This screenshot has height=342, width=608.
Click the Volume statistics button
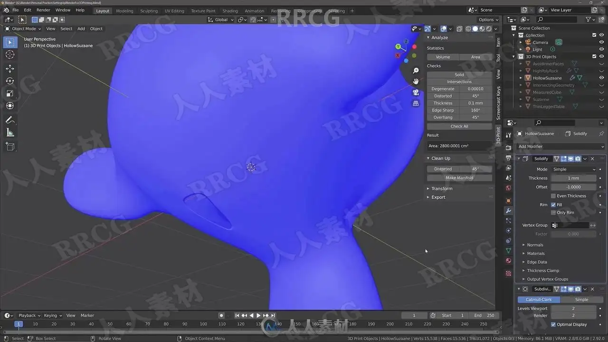coord(443,57)
